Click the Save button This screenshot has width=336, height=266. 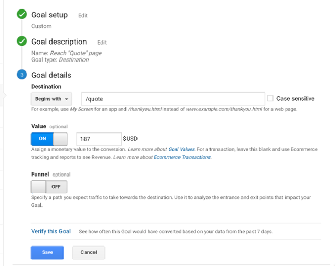47,252
